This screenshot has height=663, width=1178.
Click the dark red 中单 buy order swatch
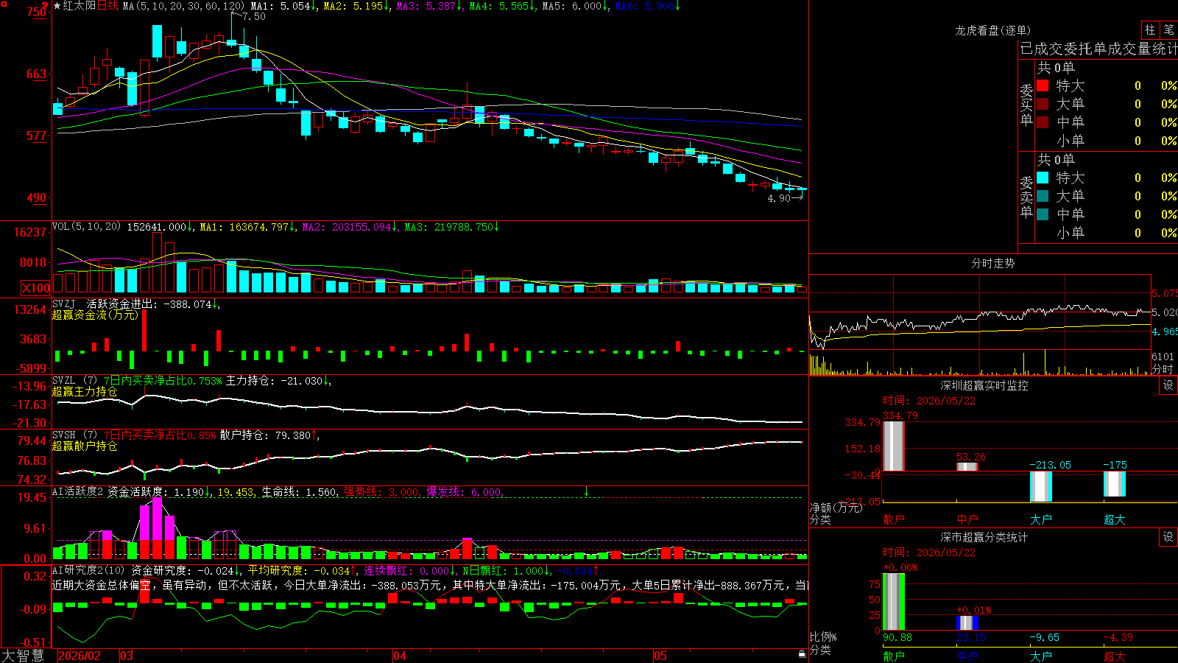pos(1043,122)
